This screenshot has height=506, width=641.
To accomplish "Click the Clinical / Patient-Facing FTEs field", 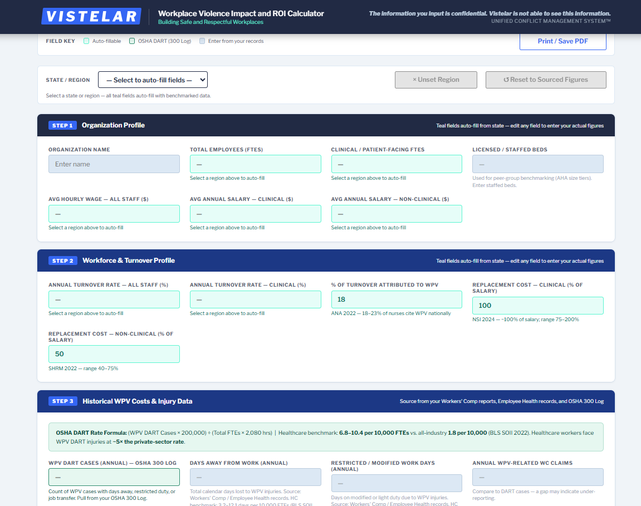I will [x=397, y=164].
